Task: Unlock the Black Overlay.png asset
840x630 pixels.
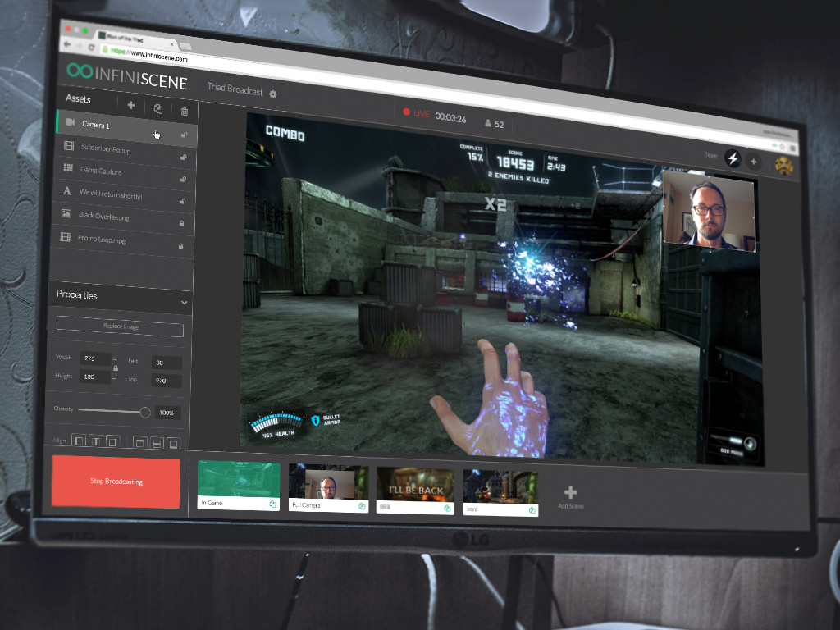Action: 180,223
